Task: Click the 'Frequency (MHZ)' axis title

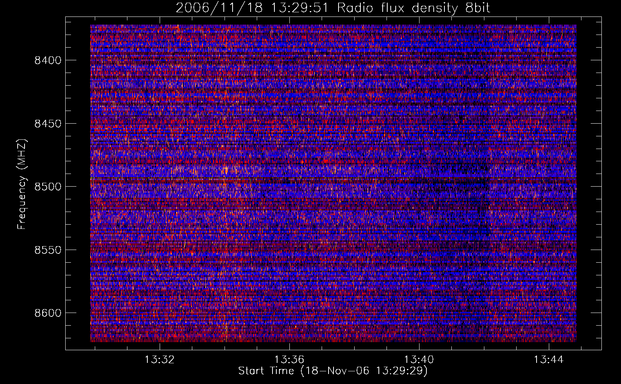Action: tap(22, 184)
